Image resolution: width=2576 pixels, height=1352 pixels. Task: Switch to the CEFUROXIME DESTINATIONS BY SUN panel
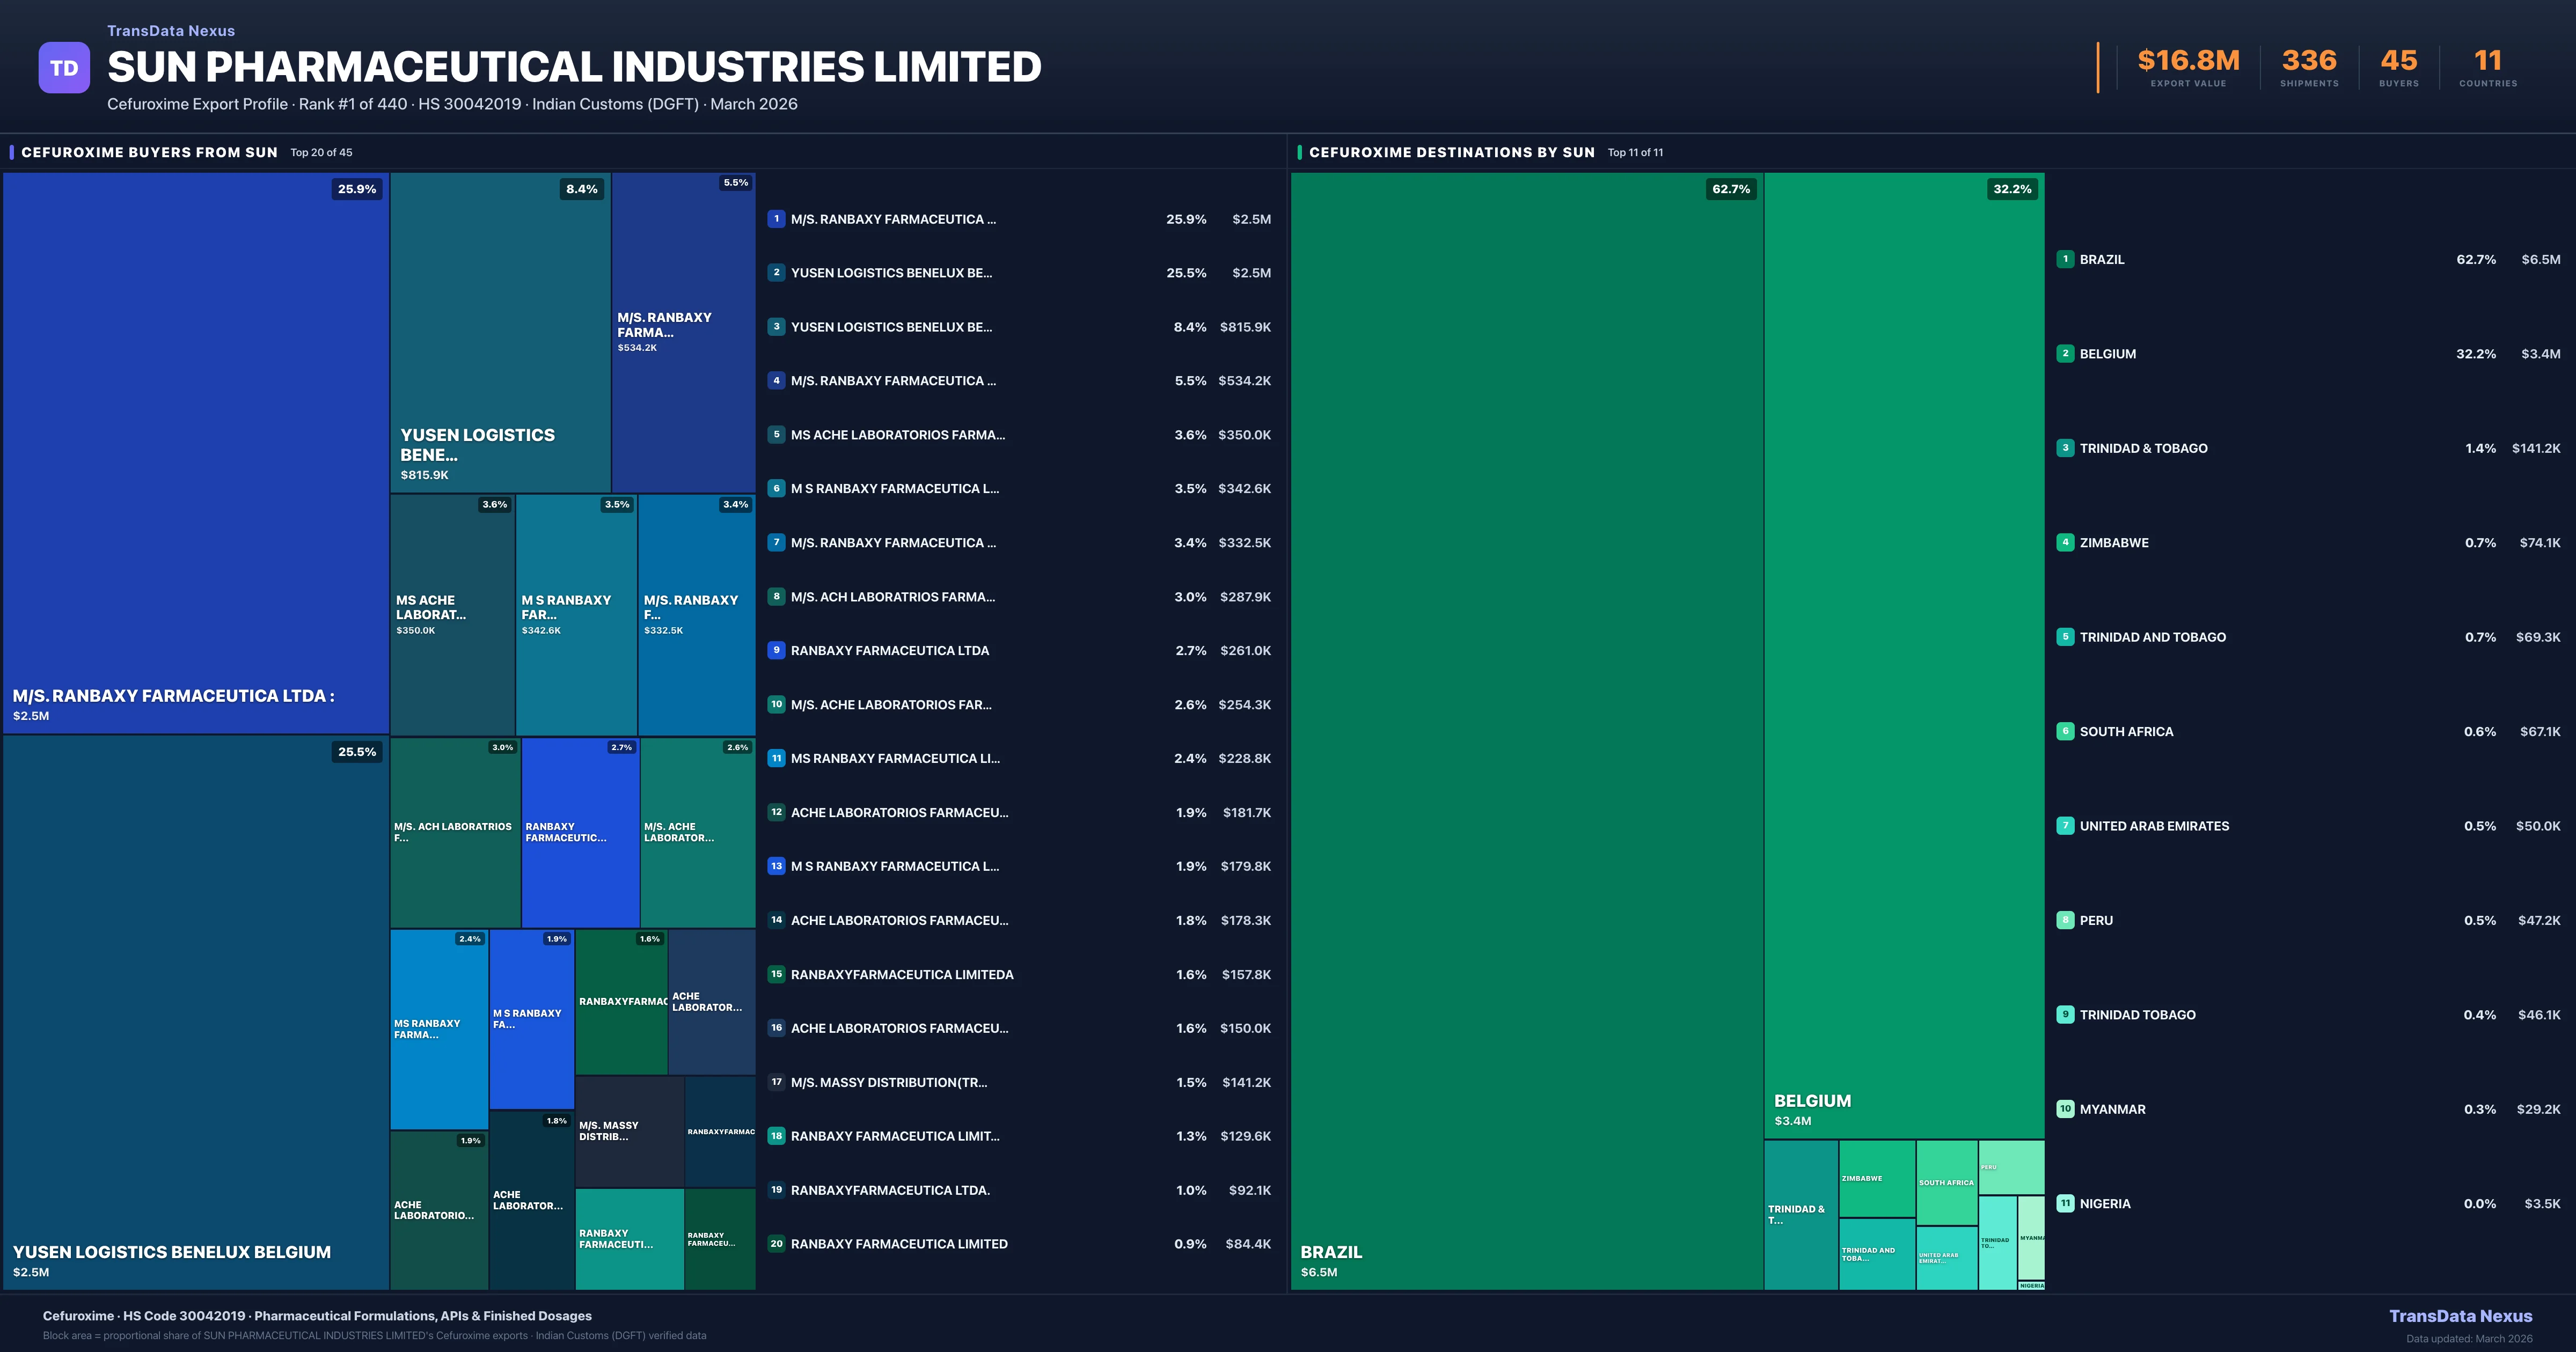[1452, 152]
